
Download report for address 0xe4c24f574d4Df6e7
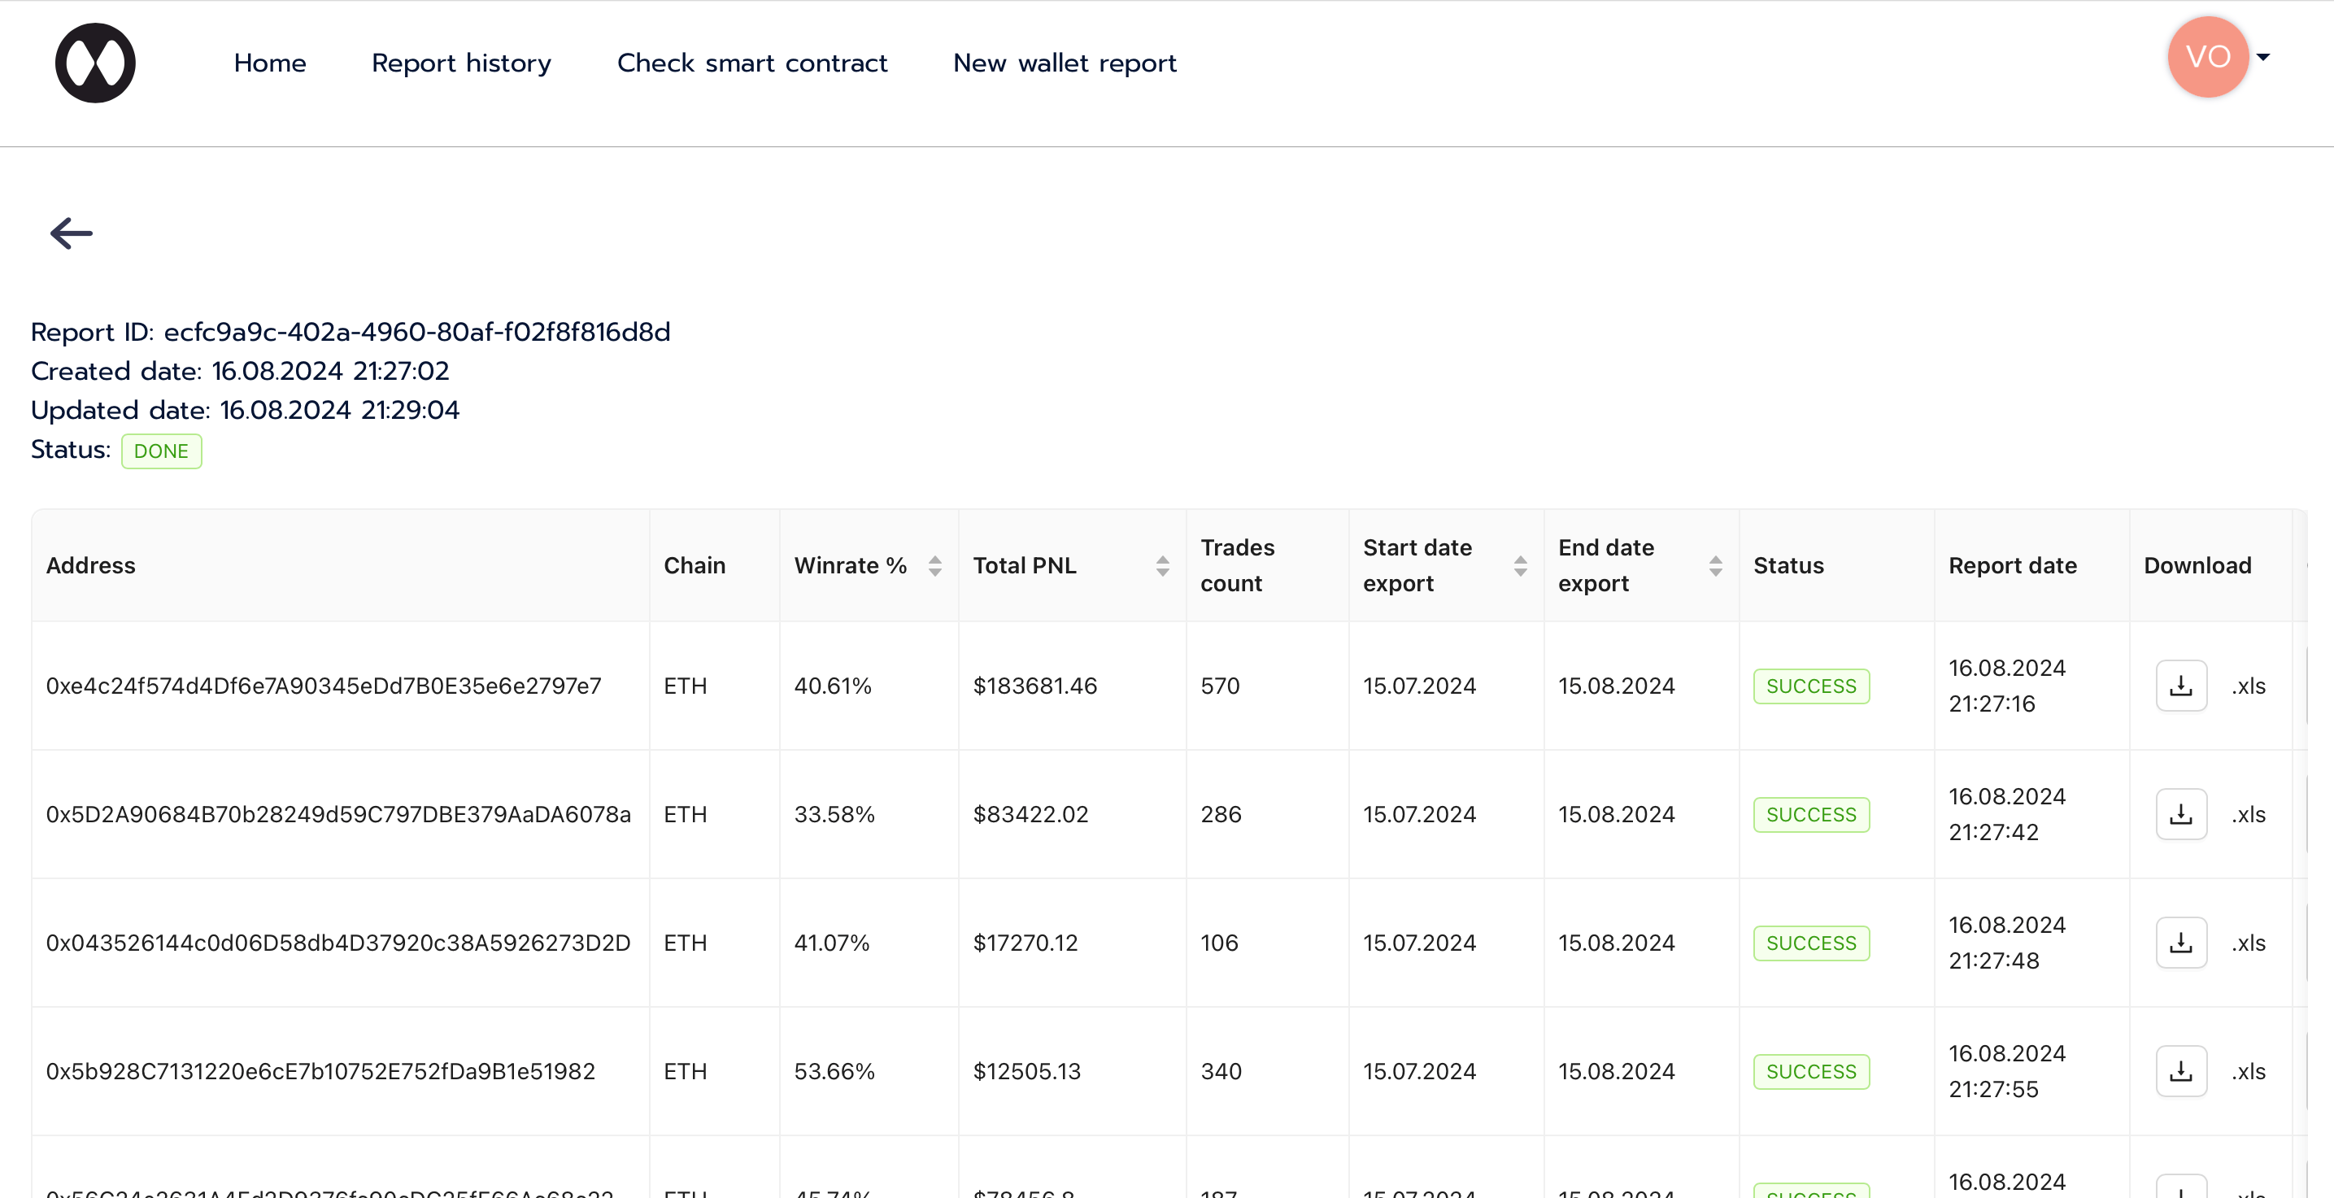pyautogui.click(x=2180, y=686)
